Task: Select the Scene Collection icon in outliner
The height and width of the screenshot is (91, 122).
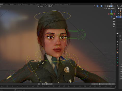Action: tap(119, 8)
